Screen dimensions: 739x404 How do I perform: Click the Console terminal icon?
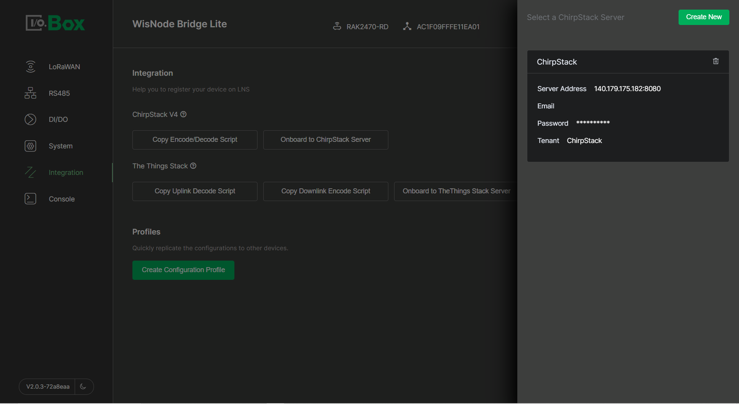[30, 199]
